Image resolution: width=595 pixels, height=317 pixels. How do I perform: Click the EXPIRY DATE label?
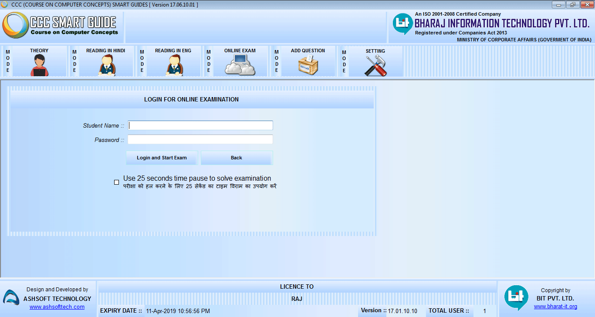[x=121, y=310]
